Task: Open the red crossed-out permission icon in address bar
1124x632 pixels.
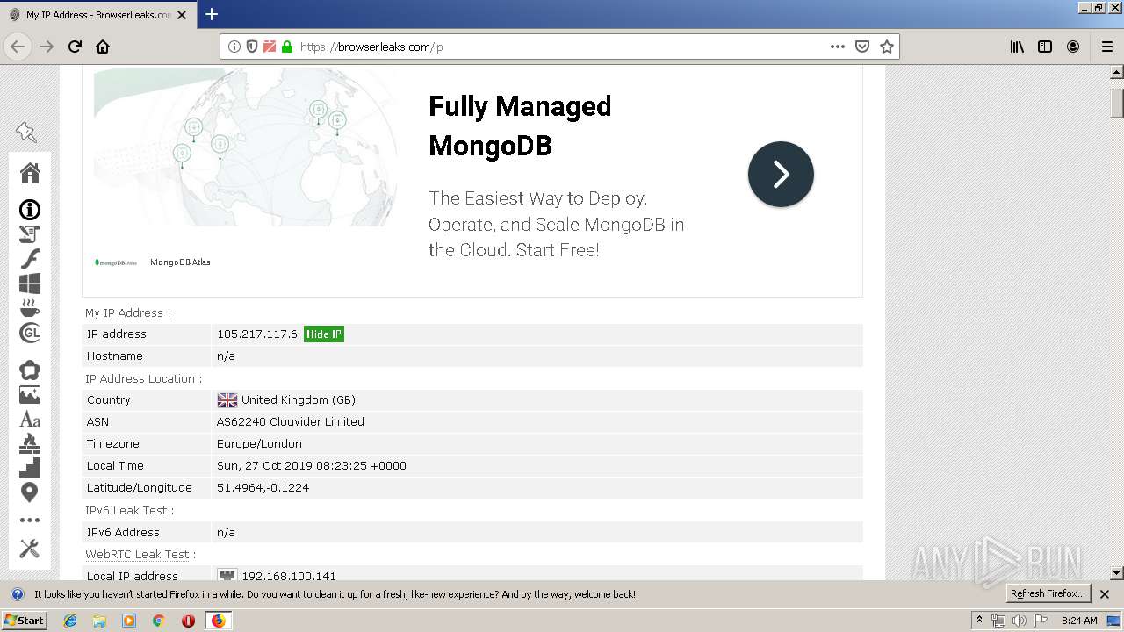Action: coord(270,47)
